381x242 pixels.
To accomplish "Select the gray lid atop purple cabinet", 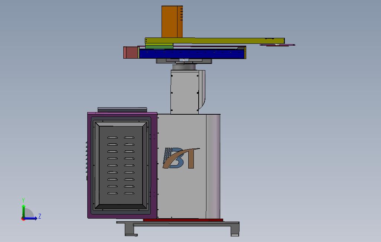I will click(x=122, y=110).
